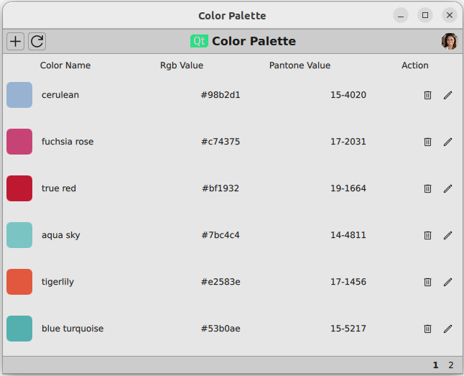Click the Color Name column header
The height and width of the screenshot is (376, 464).
coord(65,65)
